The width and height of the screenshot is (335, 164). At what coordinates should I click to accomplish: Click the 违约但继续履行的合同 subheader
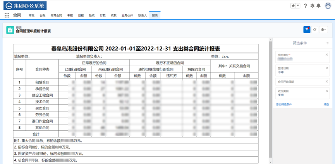156,69
